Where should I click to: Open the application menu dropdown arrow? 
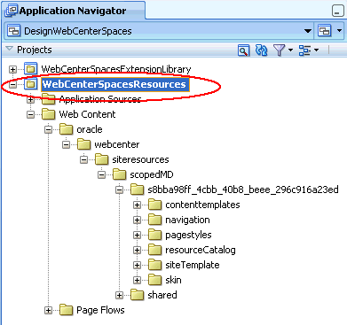coord(339,31)
